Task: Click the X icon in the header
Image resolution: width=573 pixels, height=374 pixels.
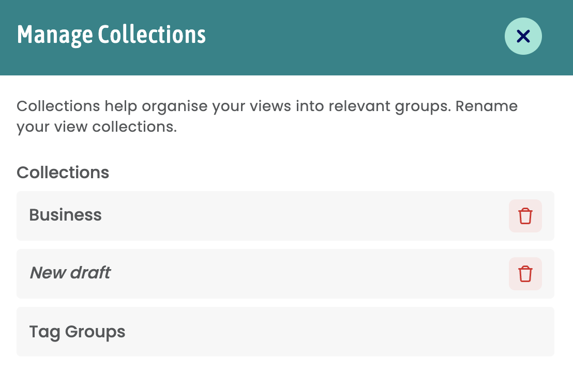Action: tap(523, 36)
